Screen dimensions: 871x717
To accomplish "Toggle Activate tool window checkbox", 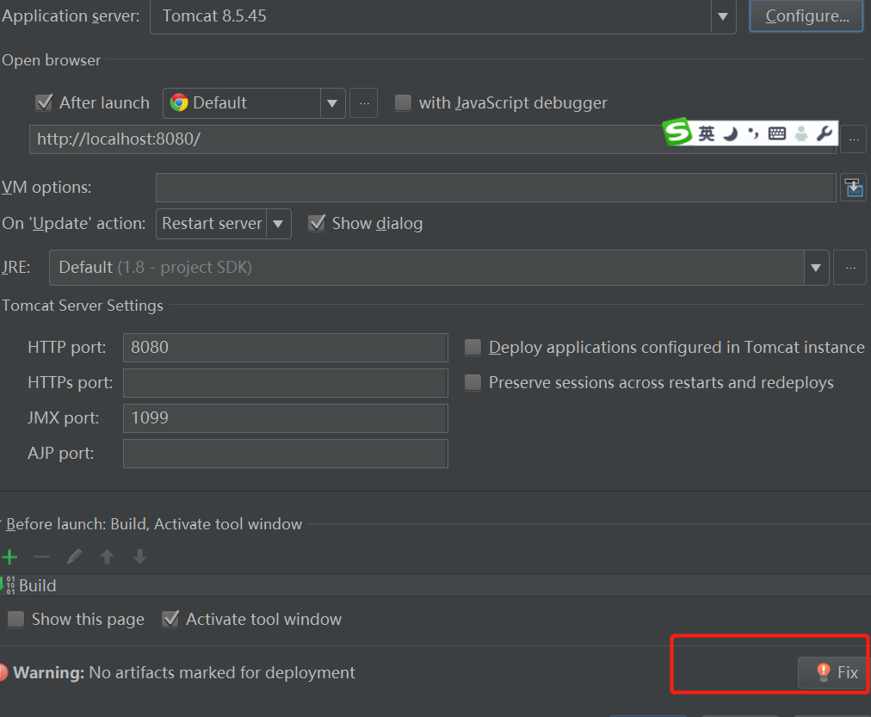I will 170,619.
